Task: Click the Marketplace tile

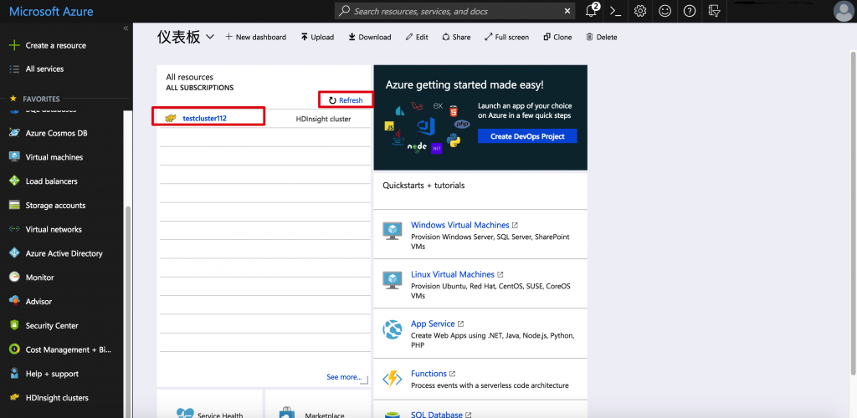Action: click(318, 404)
